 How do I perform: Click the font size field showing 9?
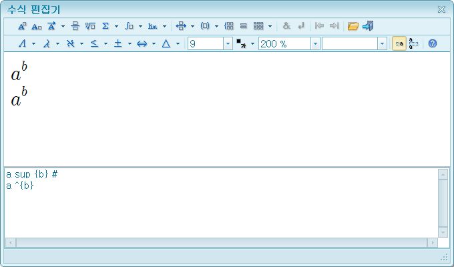(206, 44)
